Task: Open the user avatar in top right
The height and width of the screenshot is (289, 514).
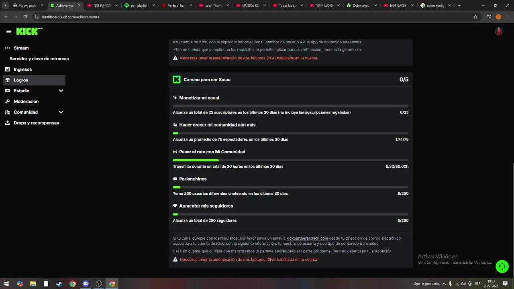Action: pyautogui.click(x=499, y=31)
